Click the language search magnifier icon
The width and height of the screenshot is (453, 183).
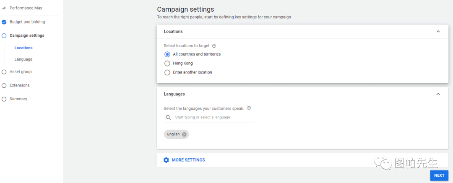click(x=168, y=117)
